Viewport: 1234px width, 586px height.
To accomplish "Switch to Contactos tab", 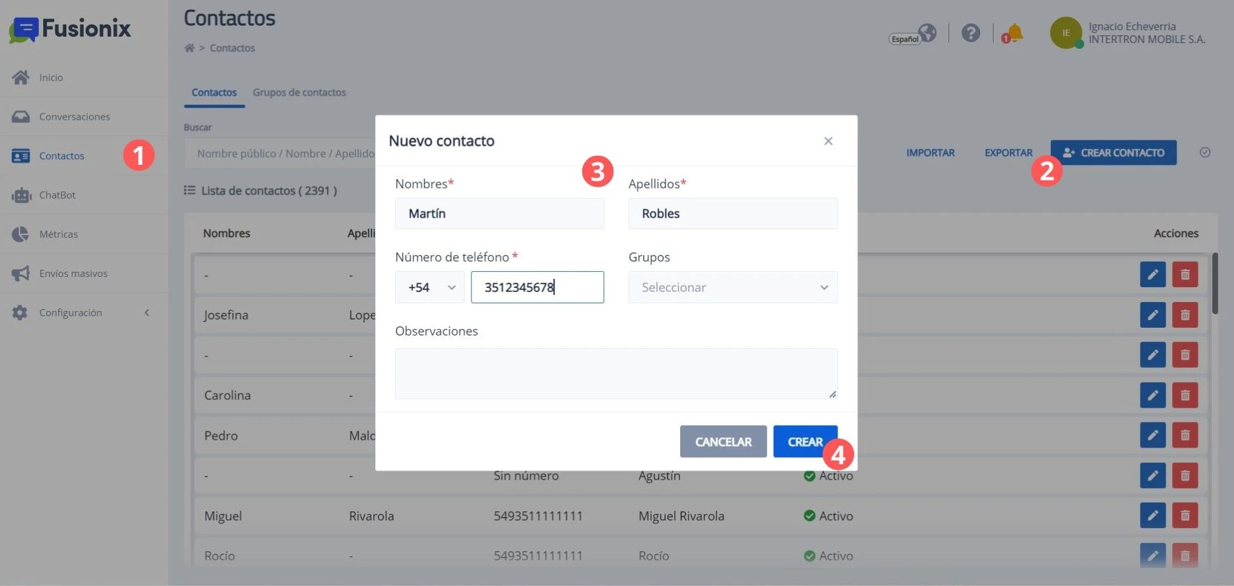I will click(214, 93).
